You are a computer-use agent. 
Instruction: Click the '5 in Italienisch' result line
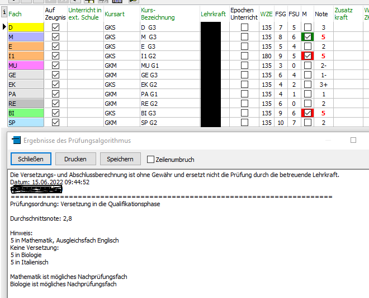(x=29, y=262)
